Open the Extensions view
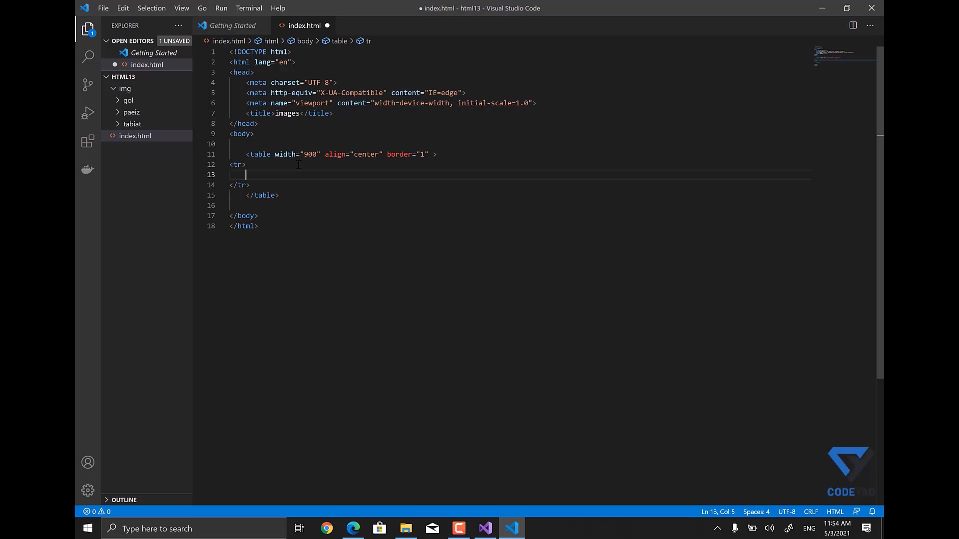Viewport: 959px width, 539px height. [88, 141]
